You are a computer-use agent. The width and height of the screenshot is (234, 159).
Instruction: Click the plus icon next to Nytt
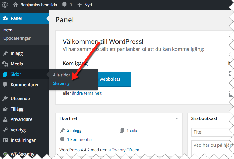(x=80, y=5)
